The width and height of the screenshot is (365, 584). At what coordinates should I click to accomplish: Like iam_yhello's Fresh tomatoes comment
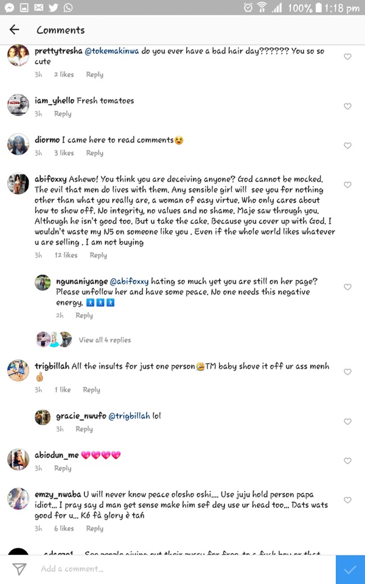tap(347, 106)
